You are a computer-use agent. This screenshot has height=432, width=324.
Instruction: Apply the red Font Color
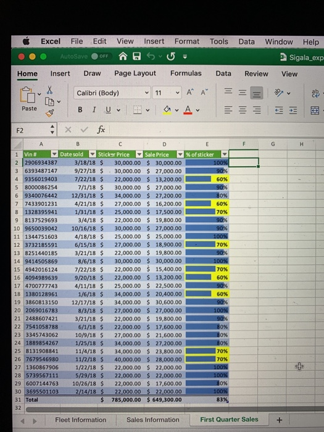click(x=188, y=110)
